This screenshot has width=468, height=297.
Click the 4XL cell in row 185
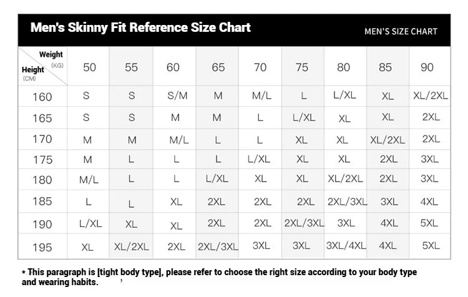(x=429, y=202)
